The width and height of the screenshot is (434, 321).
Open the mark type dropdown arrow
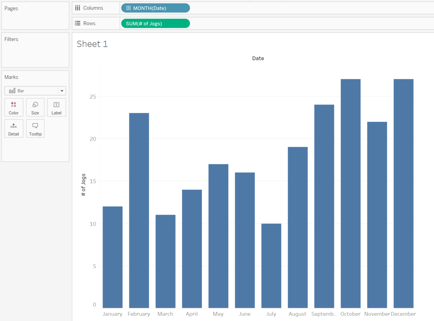coord(62,90)
